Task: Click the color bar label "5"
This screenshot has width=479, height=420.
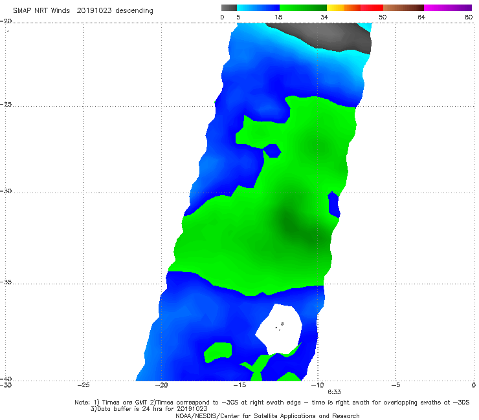Action: point(238,17)
